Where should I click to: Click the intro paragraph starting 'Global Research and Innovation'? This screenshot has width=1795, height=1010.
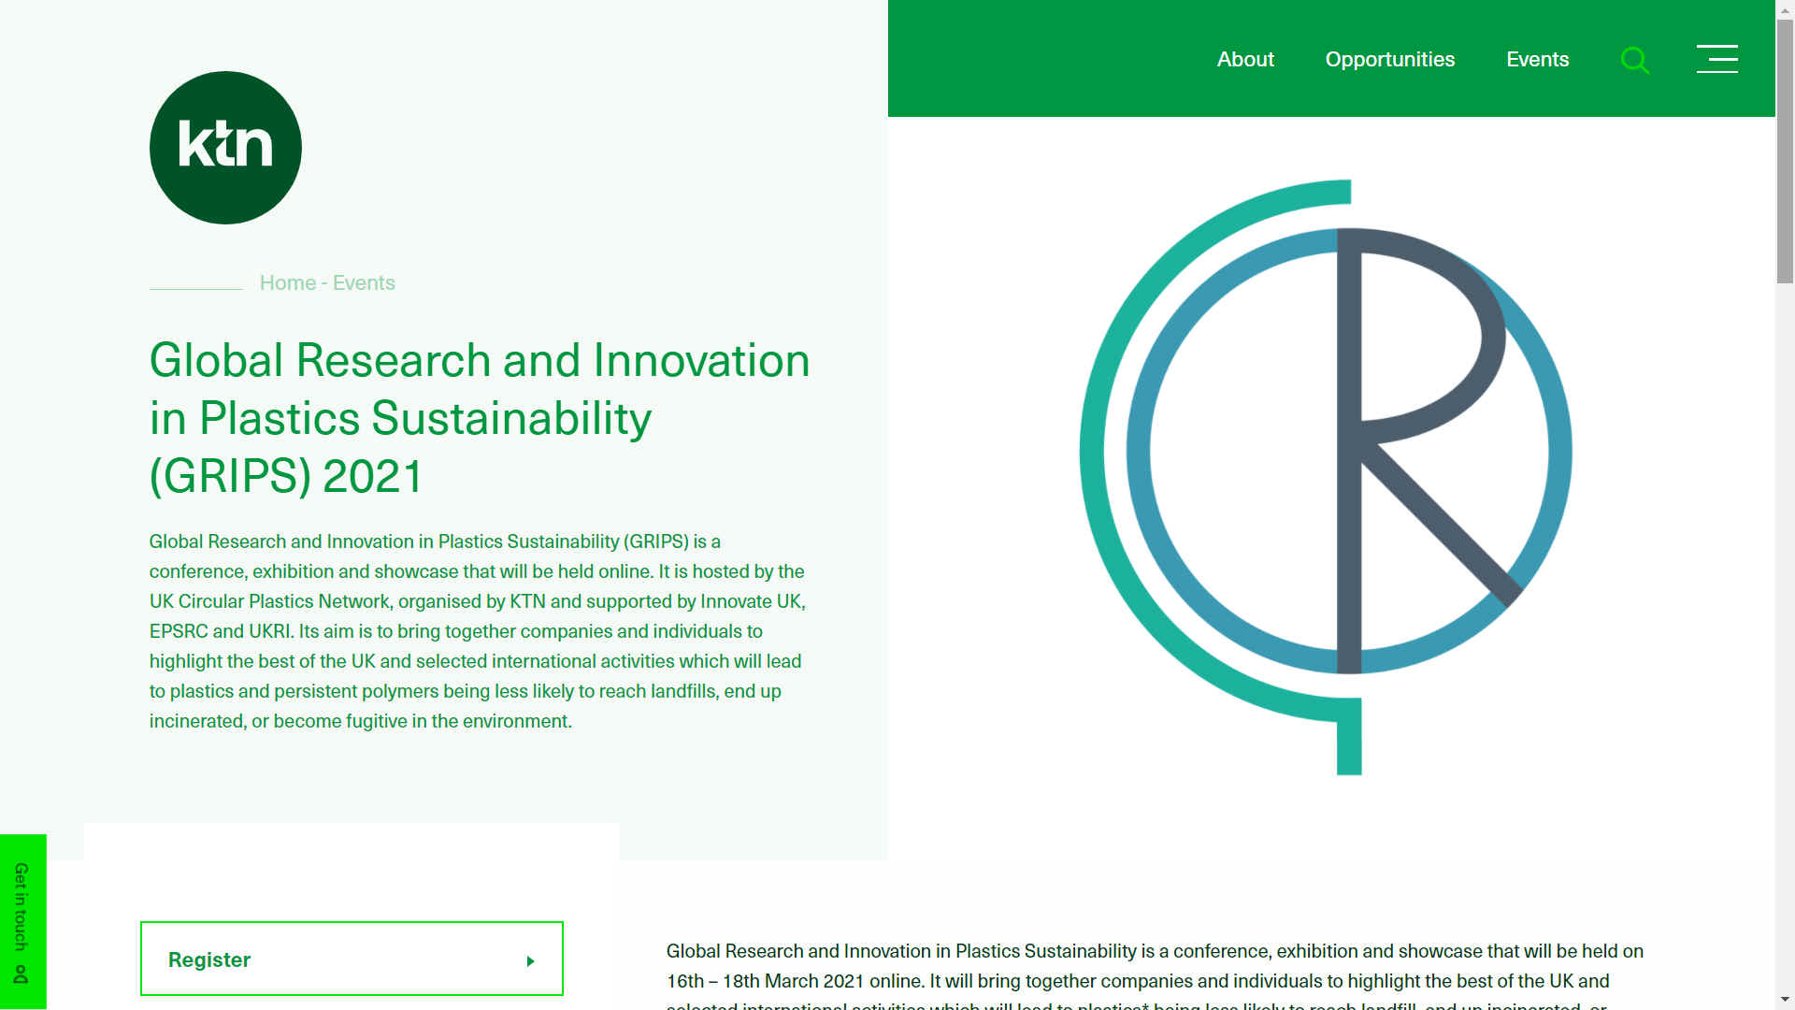(x=477, y=631)
